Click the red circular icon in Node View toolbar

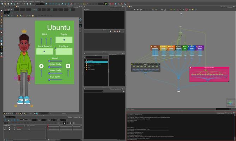point(186,10)
